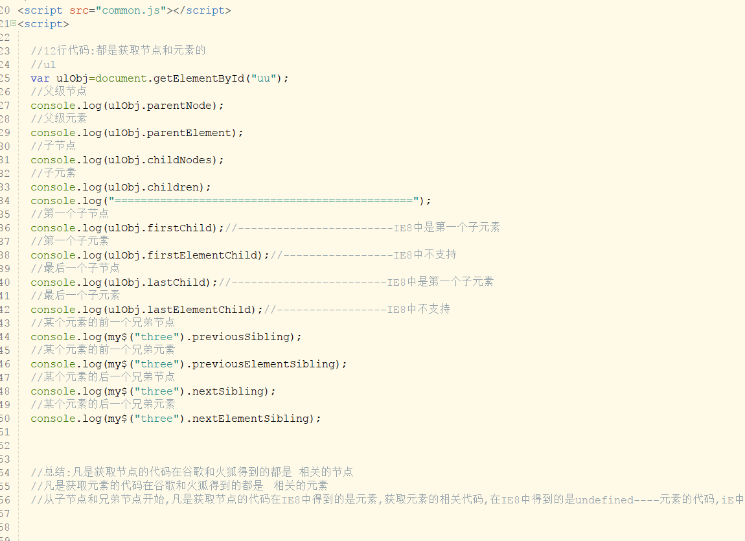The height and width of the screenshot is (541, 745).
Task: Click the opening <script> tag below common.js
Action: click(43, 24)
